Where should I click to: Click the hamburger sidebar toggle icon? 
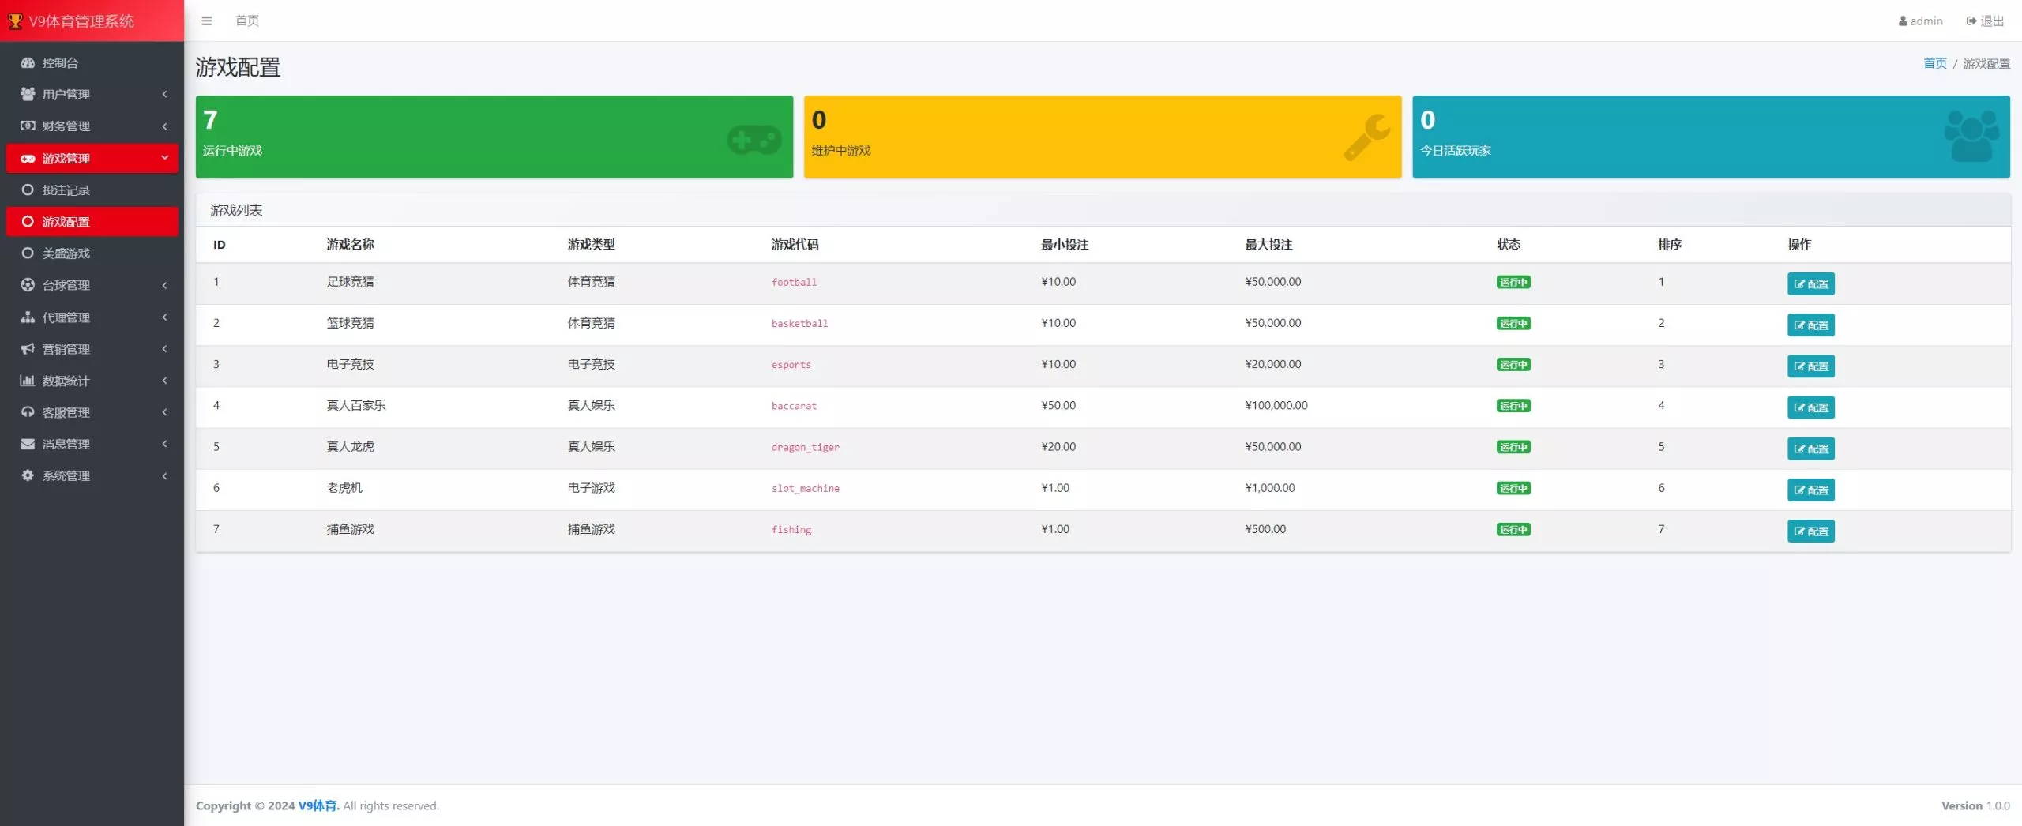pos(207,21)
